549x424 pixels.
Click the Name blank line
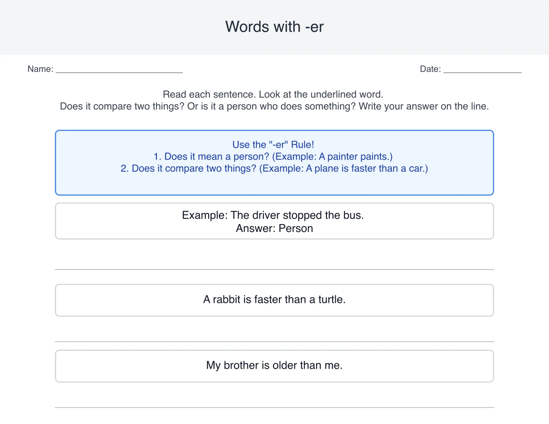coord(119,72)
